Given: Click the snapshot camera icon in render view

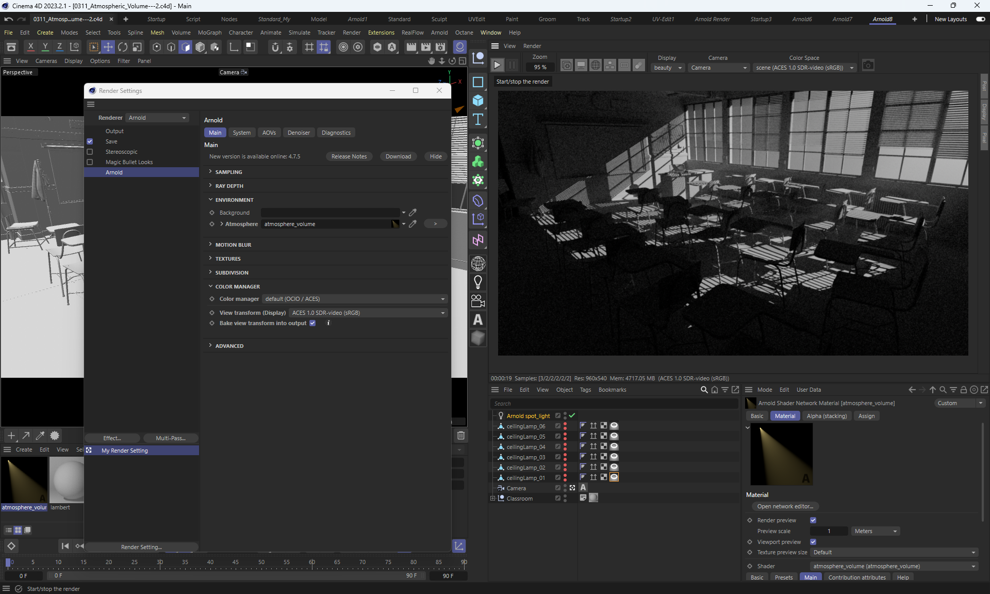Looking at the screenshot, I should (x=868, y=66).
